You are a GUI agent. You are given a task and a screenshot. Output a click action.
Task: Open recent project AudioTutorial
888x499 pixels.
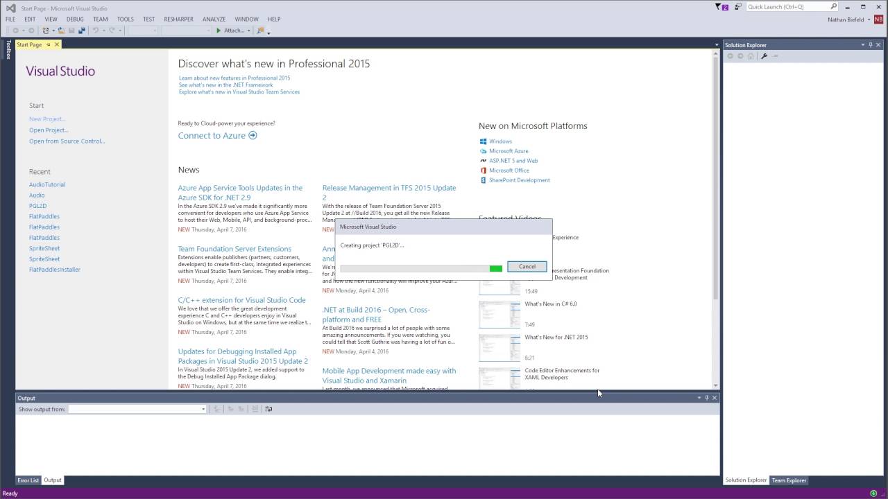pos(47,185)
